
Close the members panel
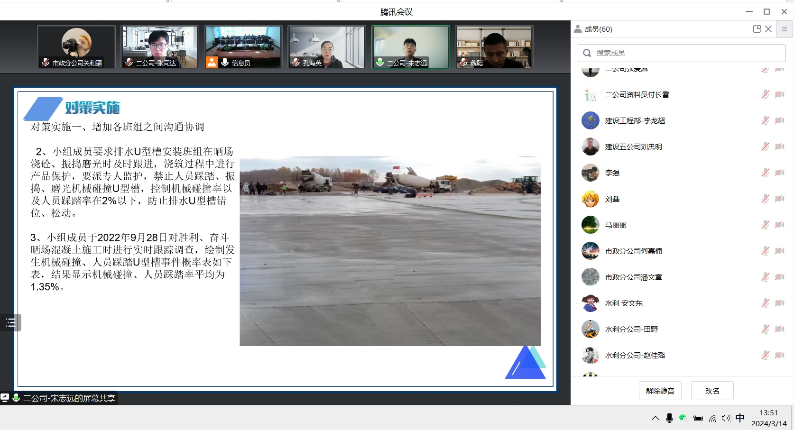pyautogui.click(x=768, y=29)
